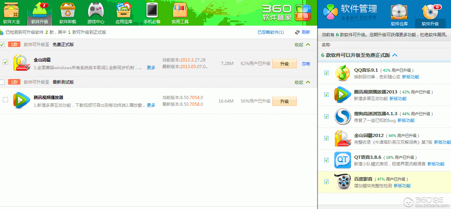Uncheck QQ音乐9.1 checkbox
This screenshot has width=451, height=209.
pyautogui.click(x=327, y=73)
